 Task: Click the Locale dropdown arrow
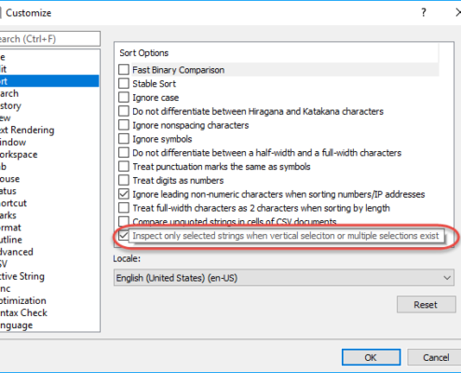pos(447,278)
